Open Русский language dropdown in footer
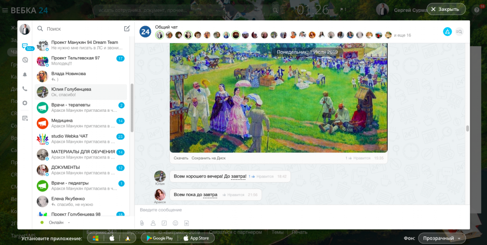 (139, 232)
